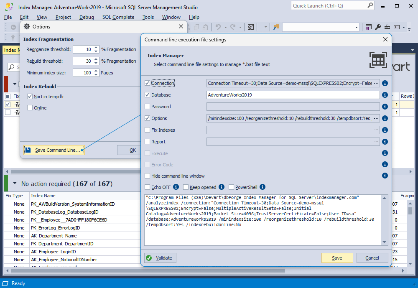The width and height of the screenshot is (418, 288).
Task: Click the Save Command Line button
Action: tap(54, 150)
